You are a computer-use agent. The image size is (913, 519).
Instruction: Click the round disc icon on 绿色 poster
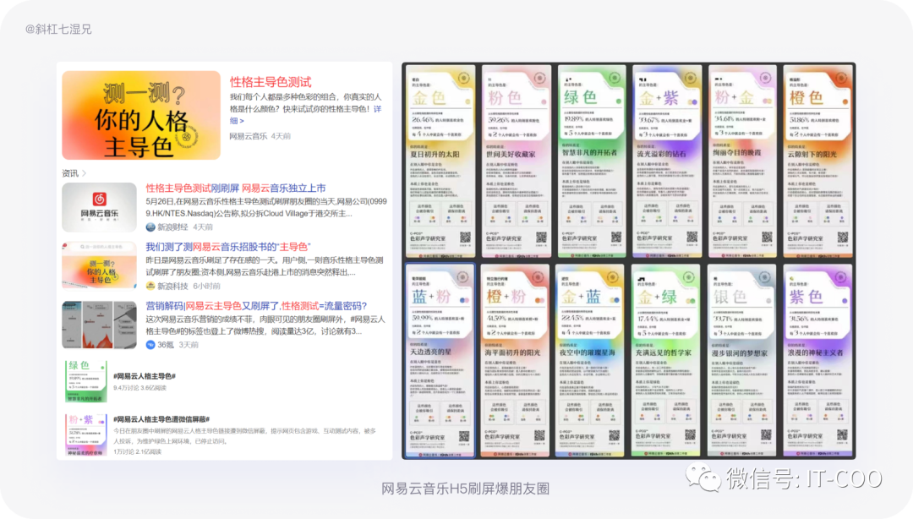coord(615,78)
